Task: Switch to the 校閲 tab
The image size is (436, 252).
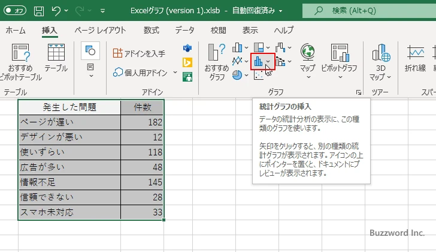Action: pyautogui.click(x=218, y=30)
